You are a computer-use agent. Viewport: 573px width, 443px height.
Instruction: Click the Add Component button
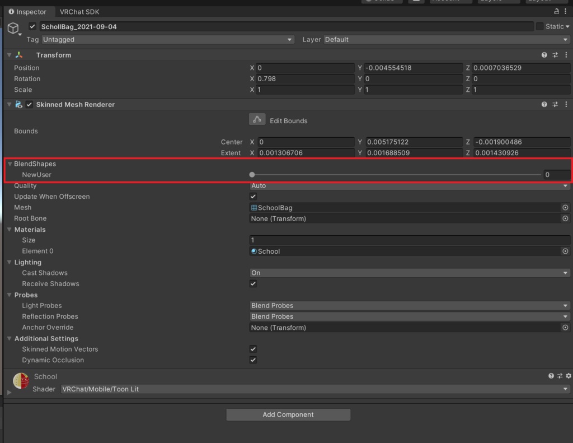288,414
